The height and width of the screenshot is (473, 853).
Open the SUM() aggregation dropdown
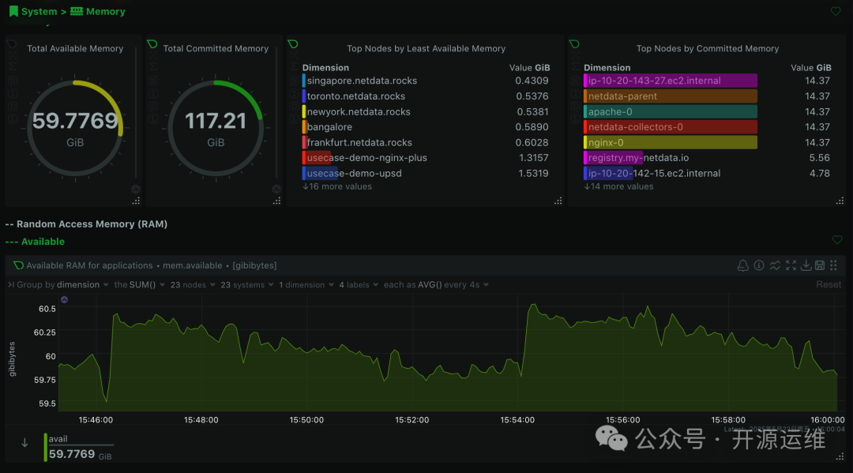(x=139, y=284)
